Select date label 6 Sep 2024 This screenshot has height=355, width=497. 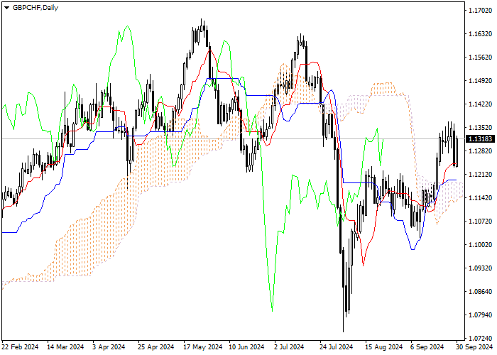427,347
